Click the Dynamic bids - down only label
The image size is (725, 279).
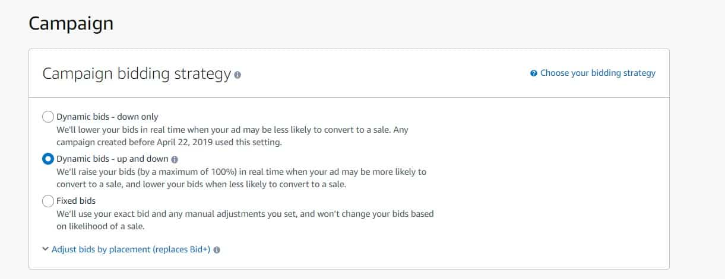[107, 117]
